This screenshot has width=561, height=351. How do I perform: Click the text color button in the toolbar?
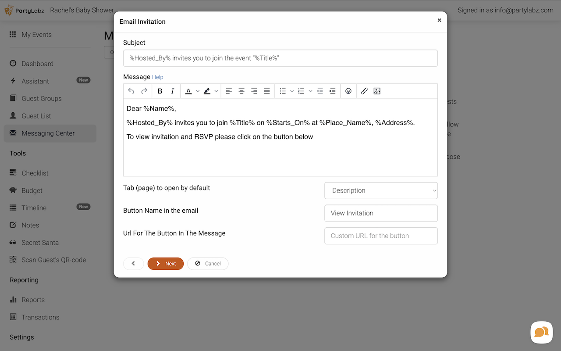188,91
